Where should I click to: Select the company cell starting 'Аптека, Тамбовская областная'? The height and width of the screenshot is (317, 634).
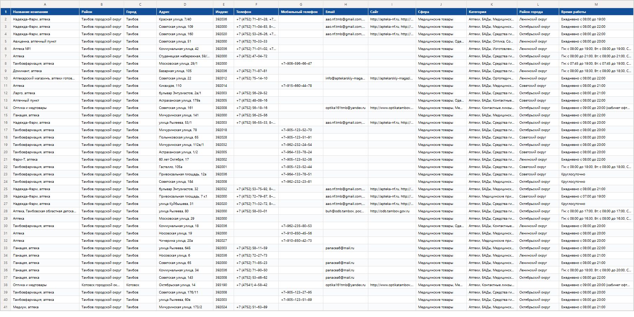click(45, 211)
